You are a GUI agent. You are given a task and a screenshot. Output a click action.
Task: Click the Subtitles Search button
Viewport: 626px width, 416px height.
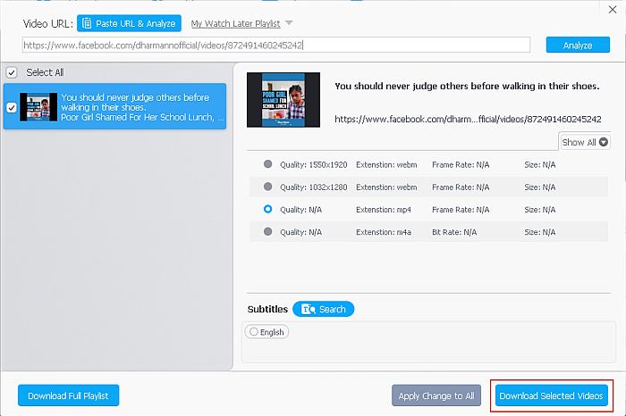324,309
